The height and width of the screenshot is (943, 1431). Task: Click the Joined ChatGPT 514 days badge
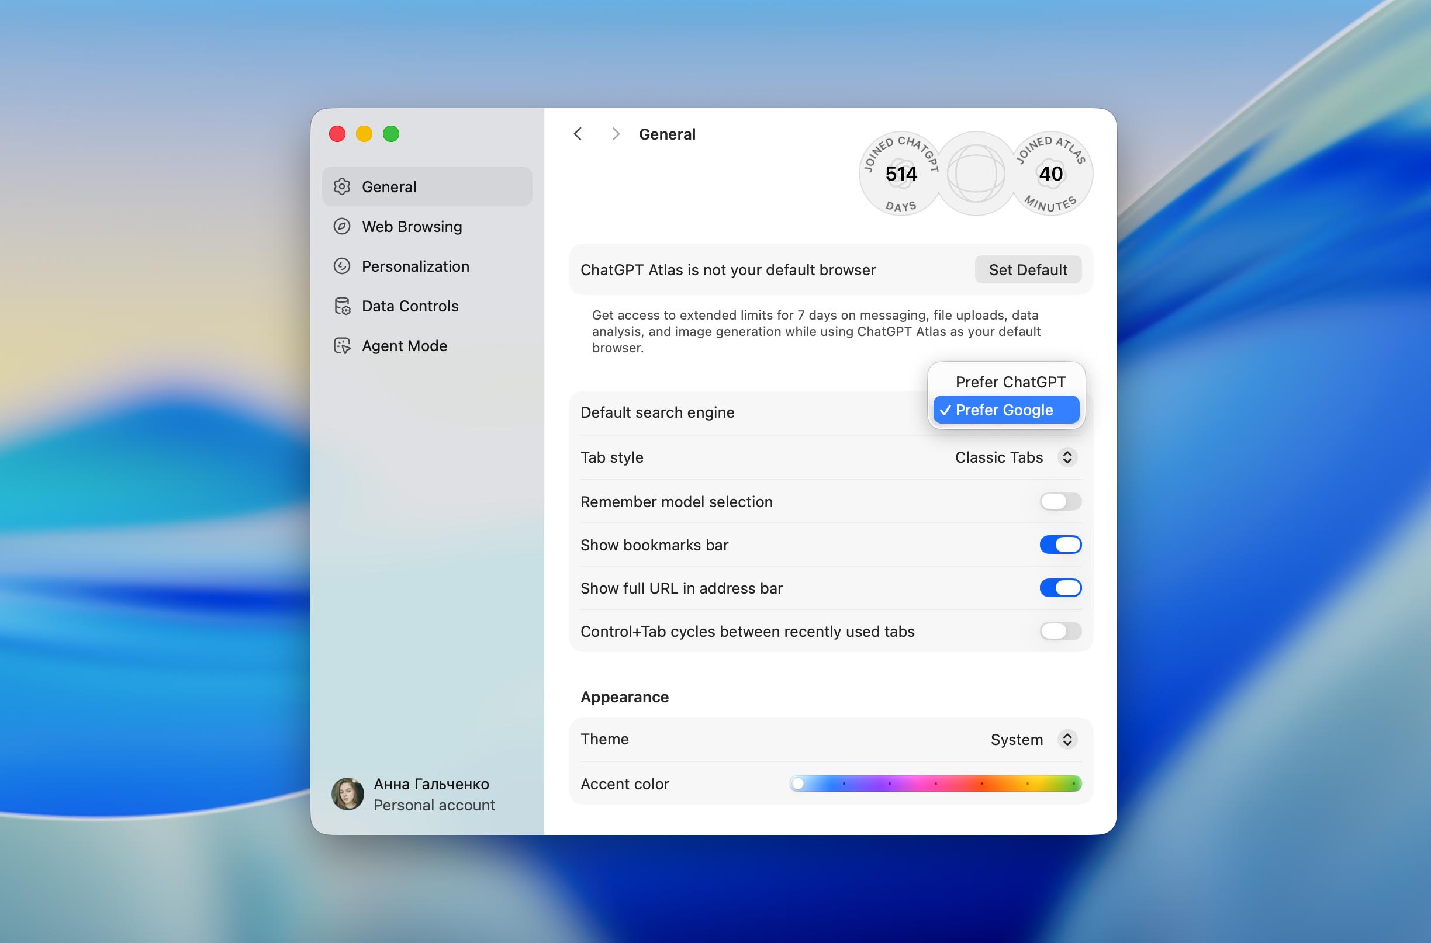pos(900,174)
